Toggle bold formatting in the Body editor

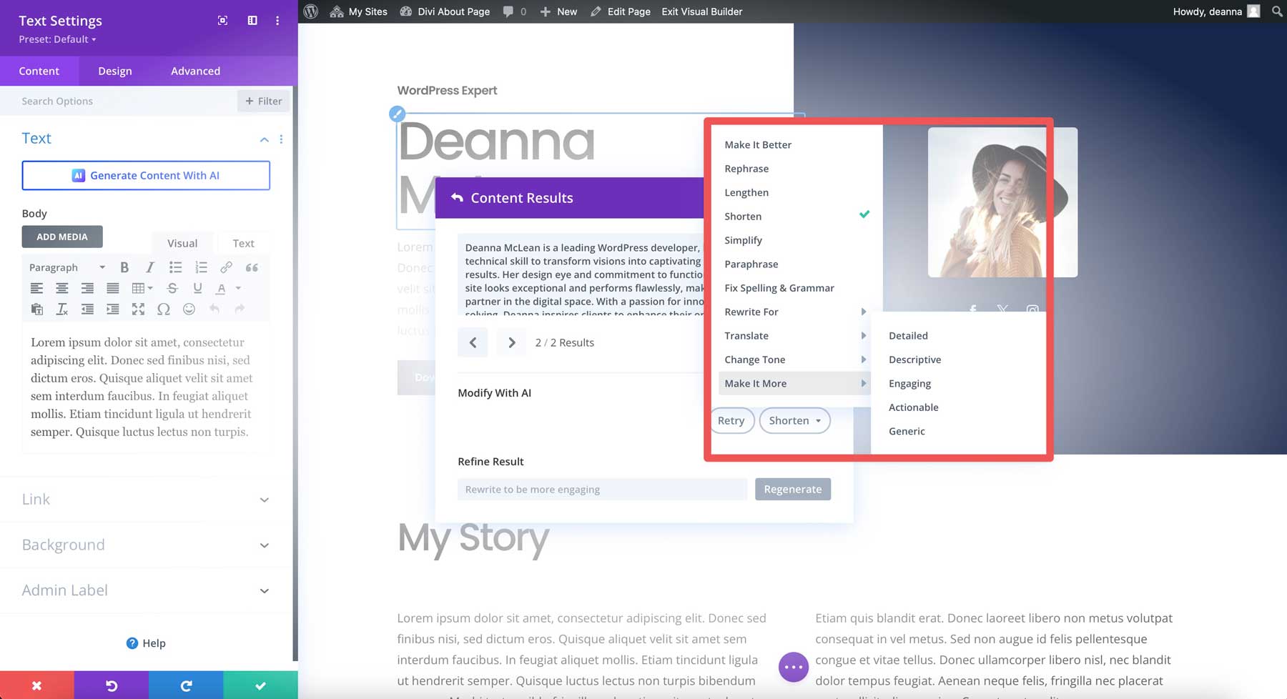[x=125, y=267]
